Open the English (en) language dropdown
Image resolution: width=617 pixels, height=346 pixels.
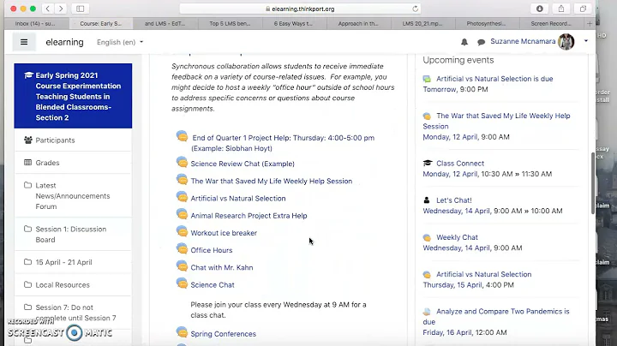coord(120,42)
